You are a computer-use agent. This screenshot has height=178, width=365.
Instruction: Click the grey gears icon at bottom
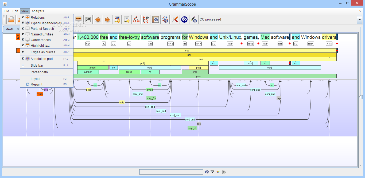click(x=224, y=172)
